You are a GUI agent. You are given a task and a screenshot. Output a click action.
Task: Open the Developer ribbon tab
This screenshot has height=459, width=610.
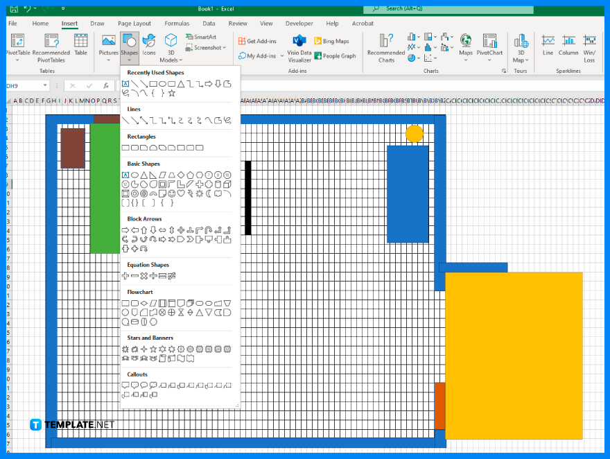[x=299, y=23]
